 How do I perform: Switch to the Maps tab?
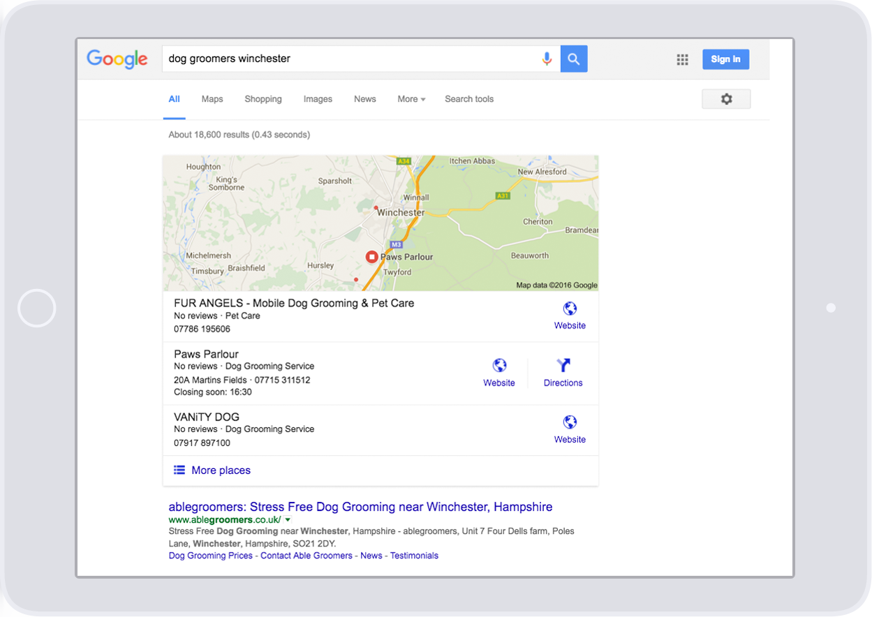(x=212, y=99)
